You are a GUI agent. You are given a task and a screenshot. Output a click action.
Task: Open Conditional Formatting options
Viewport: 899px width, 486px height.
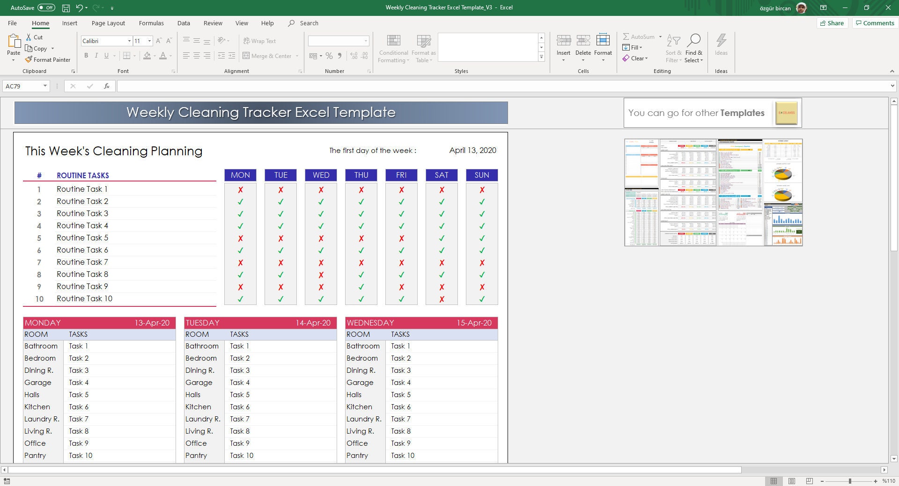pos(393,47)
